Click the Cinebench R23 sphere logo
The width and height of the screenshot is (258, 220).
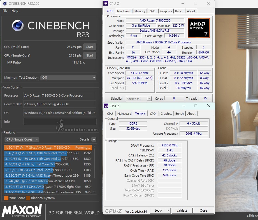(18, 25)
